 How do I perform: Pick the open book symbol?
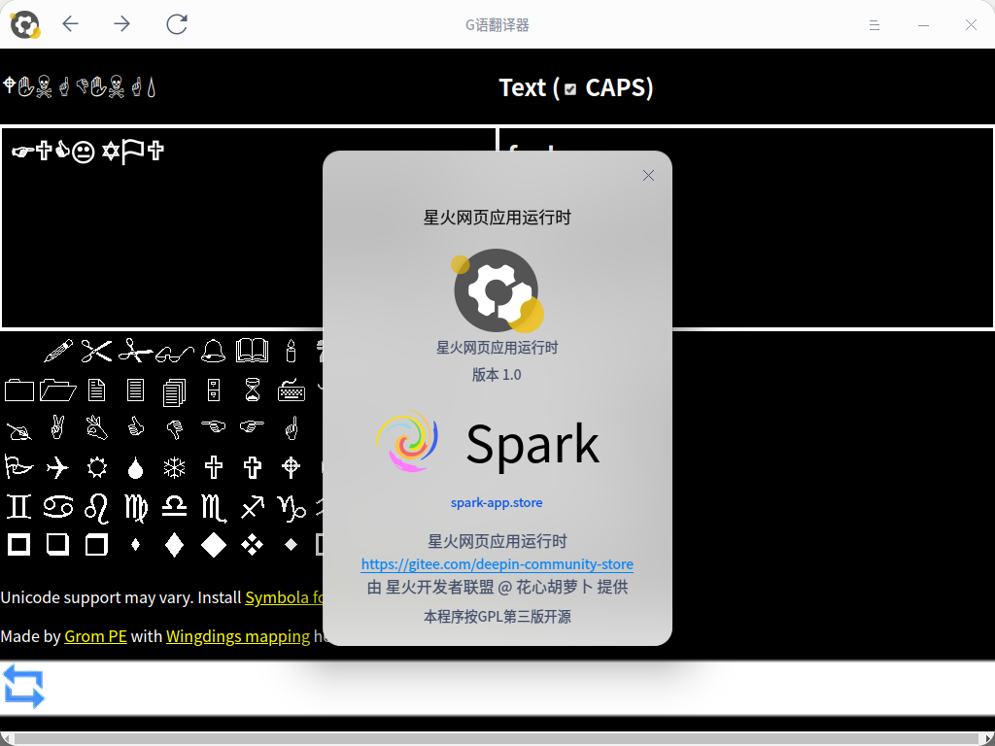[x=253, y=351]
